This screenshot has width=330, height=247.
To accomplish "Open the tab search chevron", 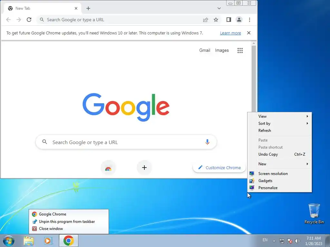I will tap(219, 8).
